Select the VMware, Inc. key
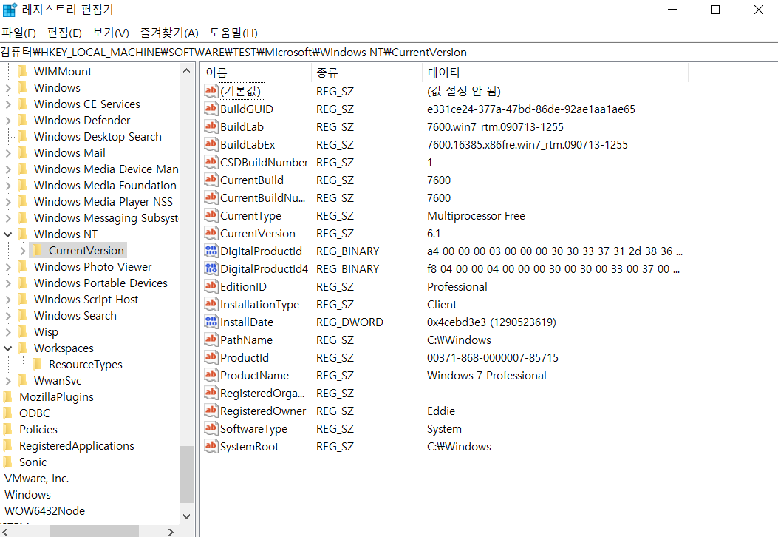778x537 pixels. (x=37, y=479)
